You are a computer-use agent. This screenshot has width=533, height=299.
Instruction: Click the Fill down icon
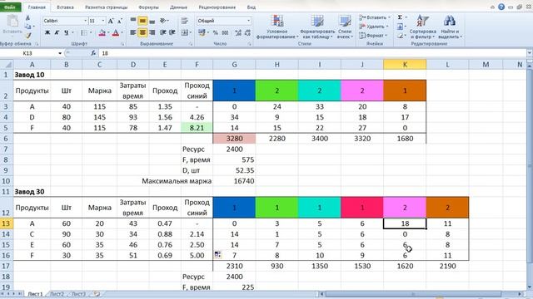click(x=400, y=27)
